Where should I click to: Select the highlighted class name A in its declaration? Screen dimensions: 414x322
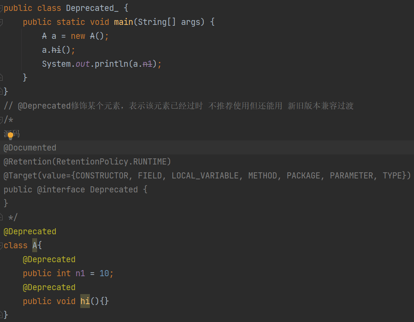pos(34,245)
